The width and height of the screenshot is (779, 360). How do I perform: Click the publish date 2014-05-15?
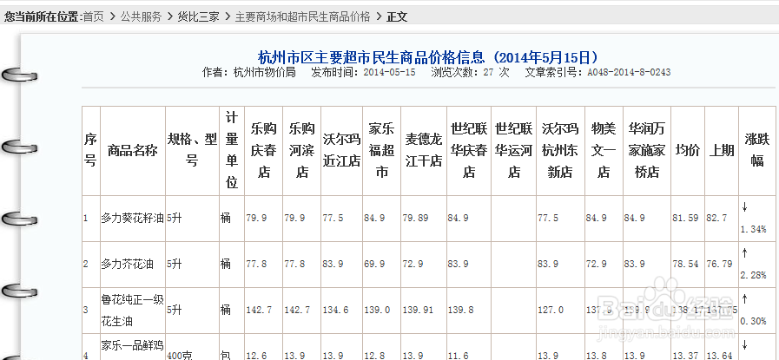(x=389, y=72)
